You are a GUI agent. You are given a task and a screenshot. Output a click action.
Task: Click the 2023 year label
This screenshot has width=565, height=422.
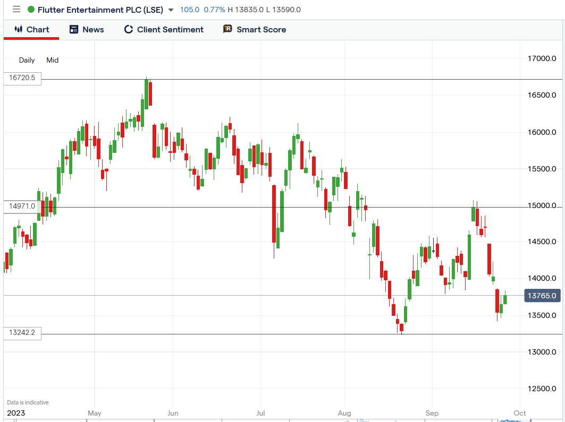16,413
